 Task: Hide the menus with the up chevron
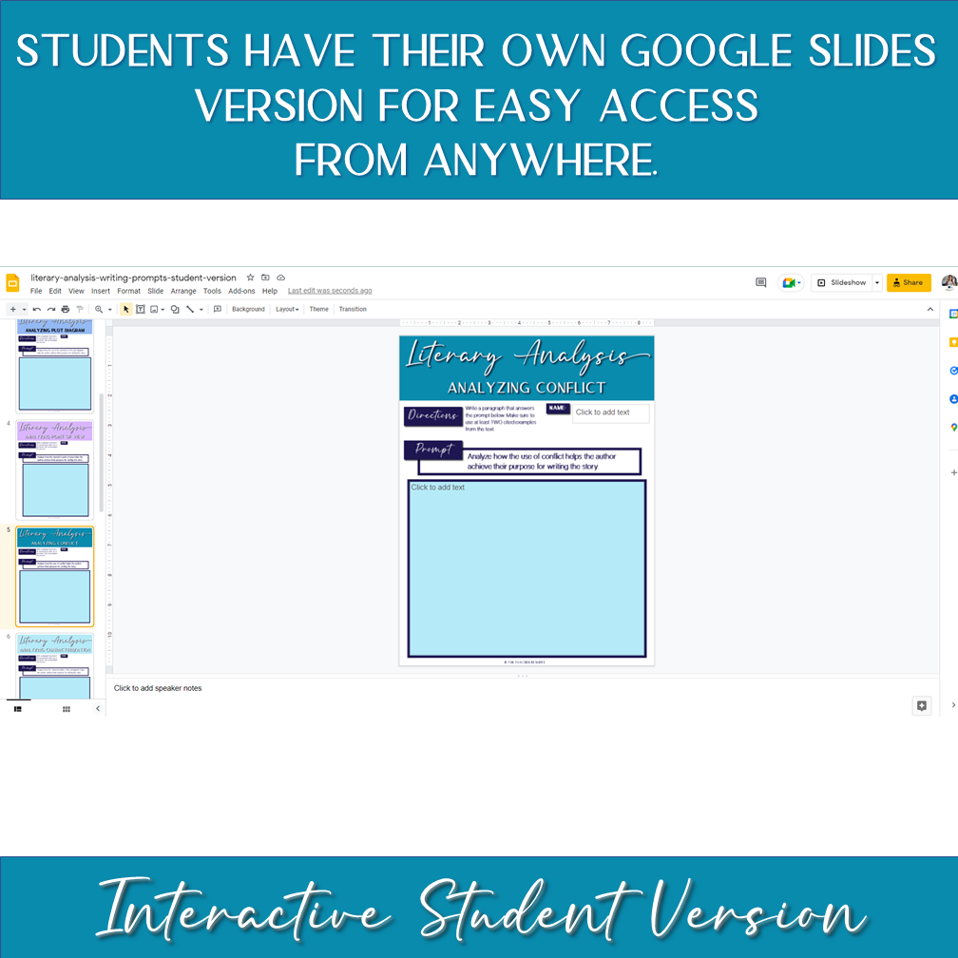click(930, 309)
